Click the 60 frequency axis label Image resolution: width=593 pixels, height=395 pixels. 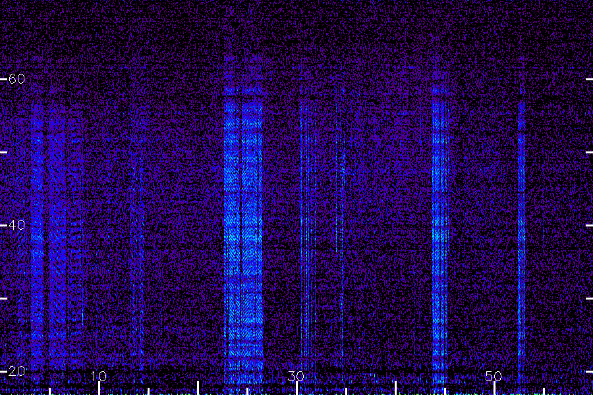click(16, 78)
